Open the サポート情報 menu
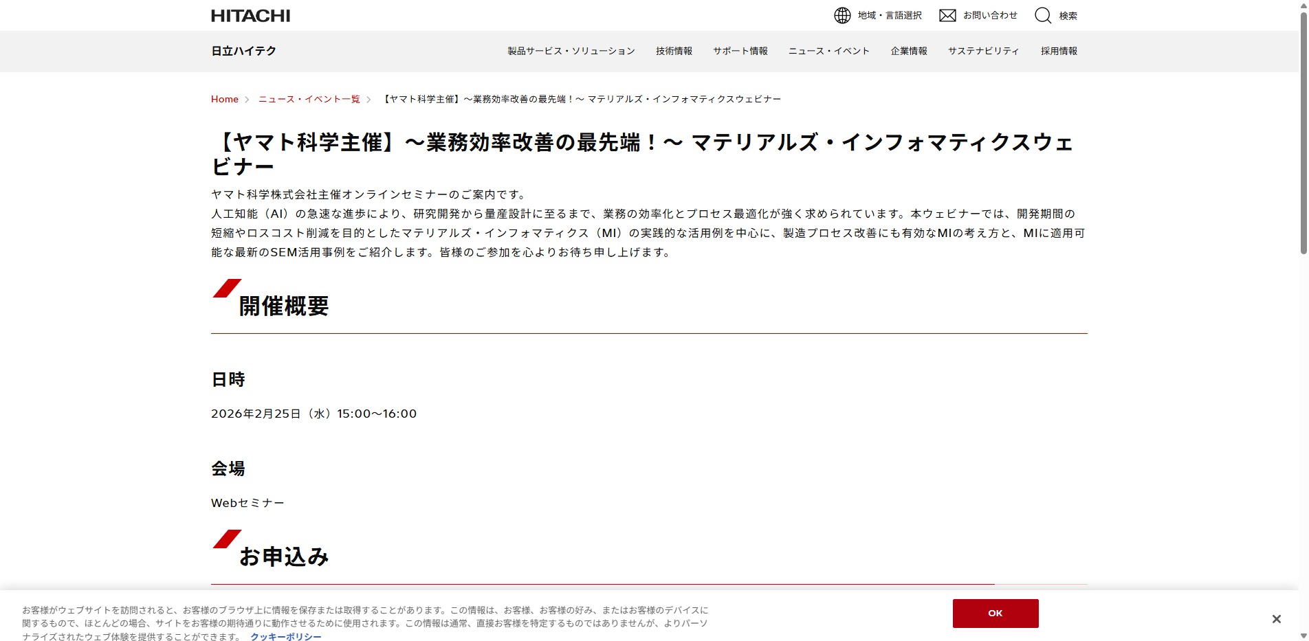The width and height of the screenshot is (1309, 641). [740, 51]
